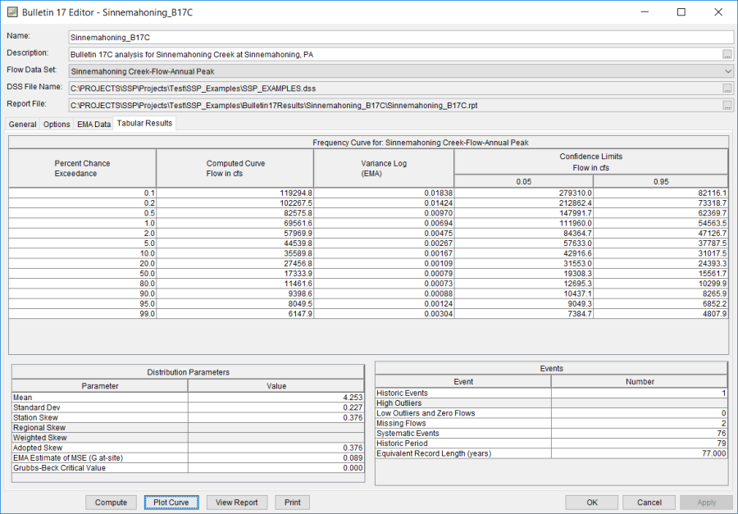This screenshot has width=738, height=514.
Task: Select the Mean value in Distribution Parameters
Action: click(276, 397)
